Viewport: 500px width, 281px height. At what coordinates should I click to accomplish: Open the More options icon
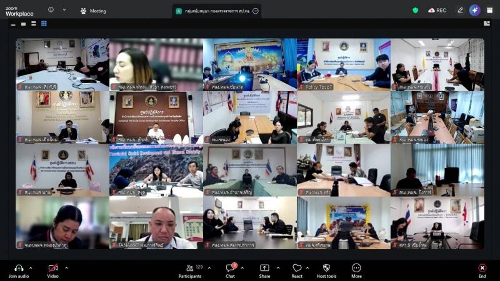pos(356,268)
